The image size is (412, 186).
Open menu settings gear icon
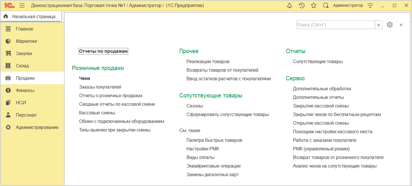click(390, 25)
